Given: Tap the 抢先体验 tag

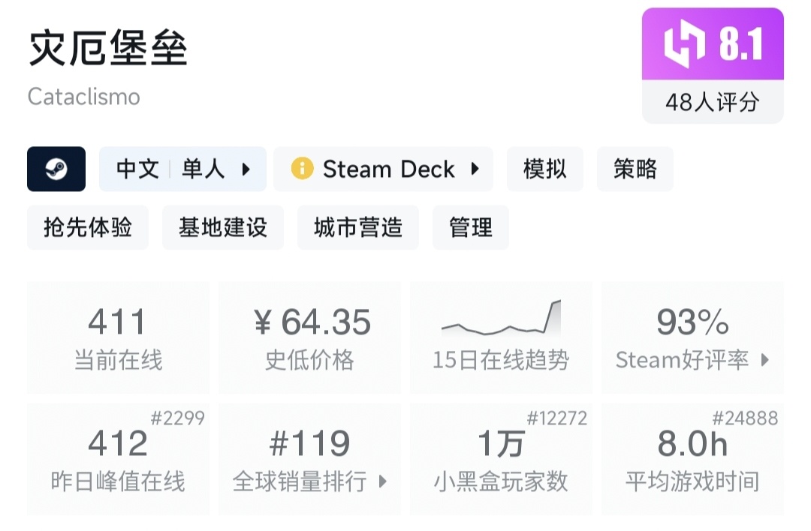Looking at the screenshot, I should point(88,227).
